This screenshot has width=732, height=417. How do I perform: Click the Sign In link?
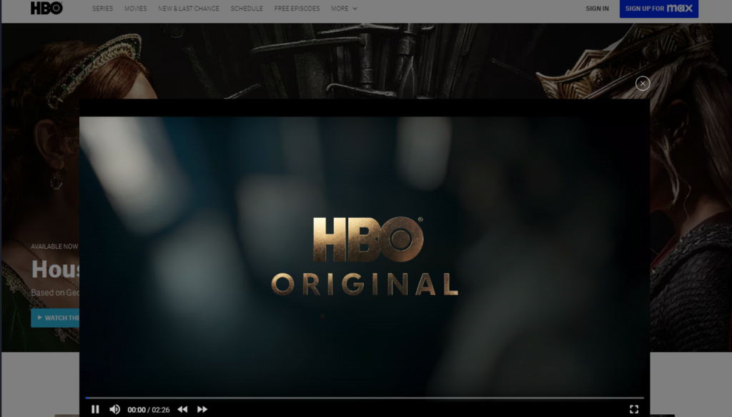[597, 9]
